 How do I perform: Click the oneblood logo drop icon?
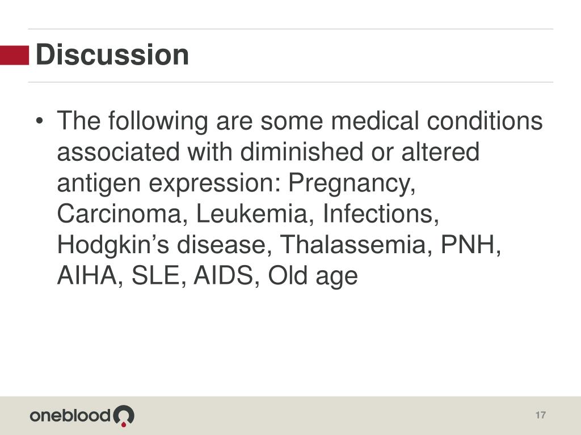[x=124, y=416]
